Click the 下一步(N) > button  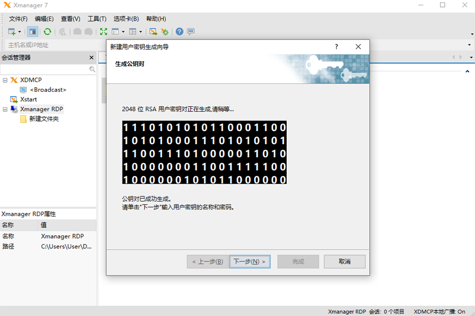pos(249,261)
